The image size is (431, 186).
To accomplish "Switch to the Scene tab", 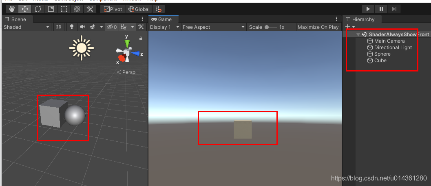I will point(18,19).
